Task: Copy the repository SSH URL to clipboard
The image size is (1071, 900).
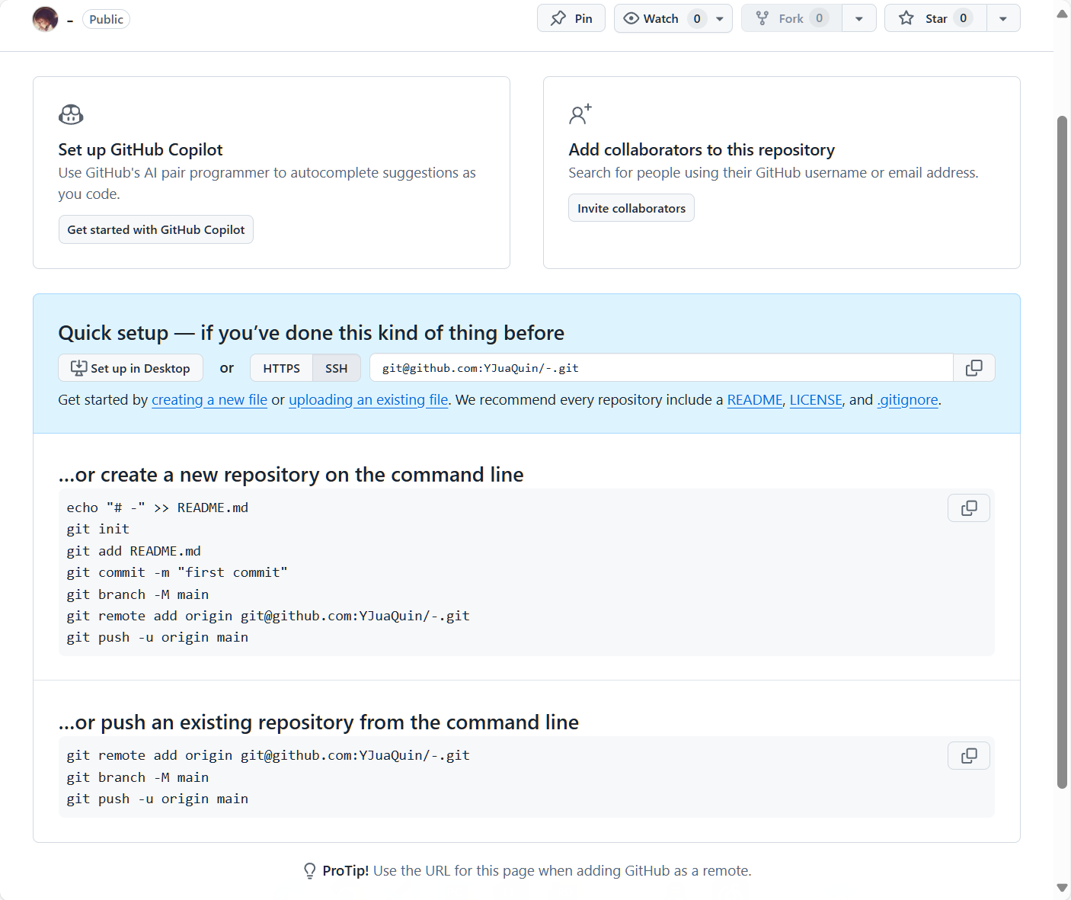Action: point(973,368)
